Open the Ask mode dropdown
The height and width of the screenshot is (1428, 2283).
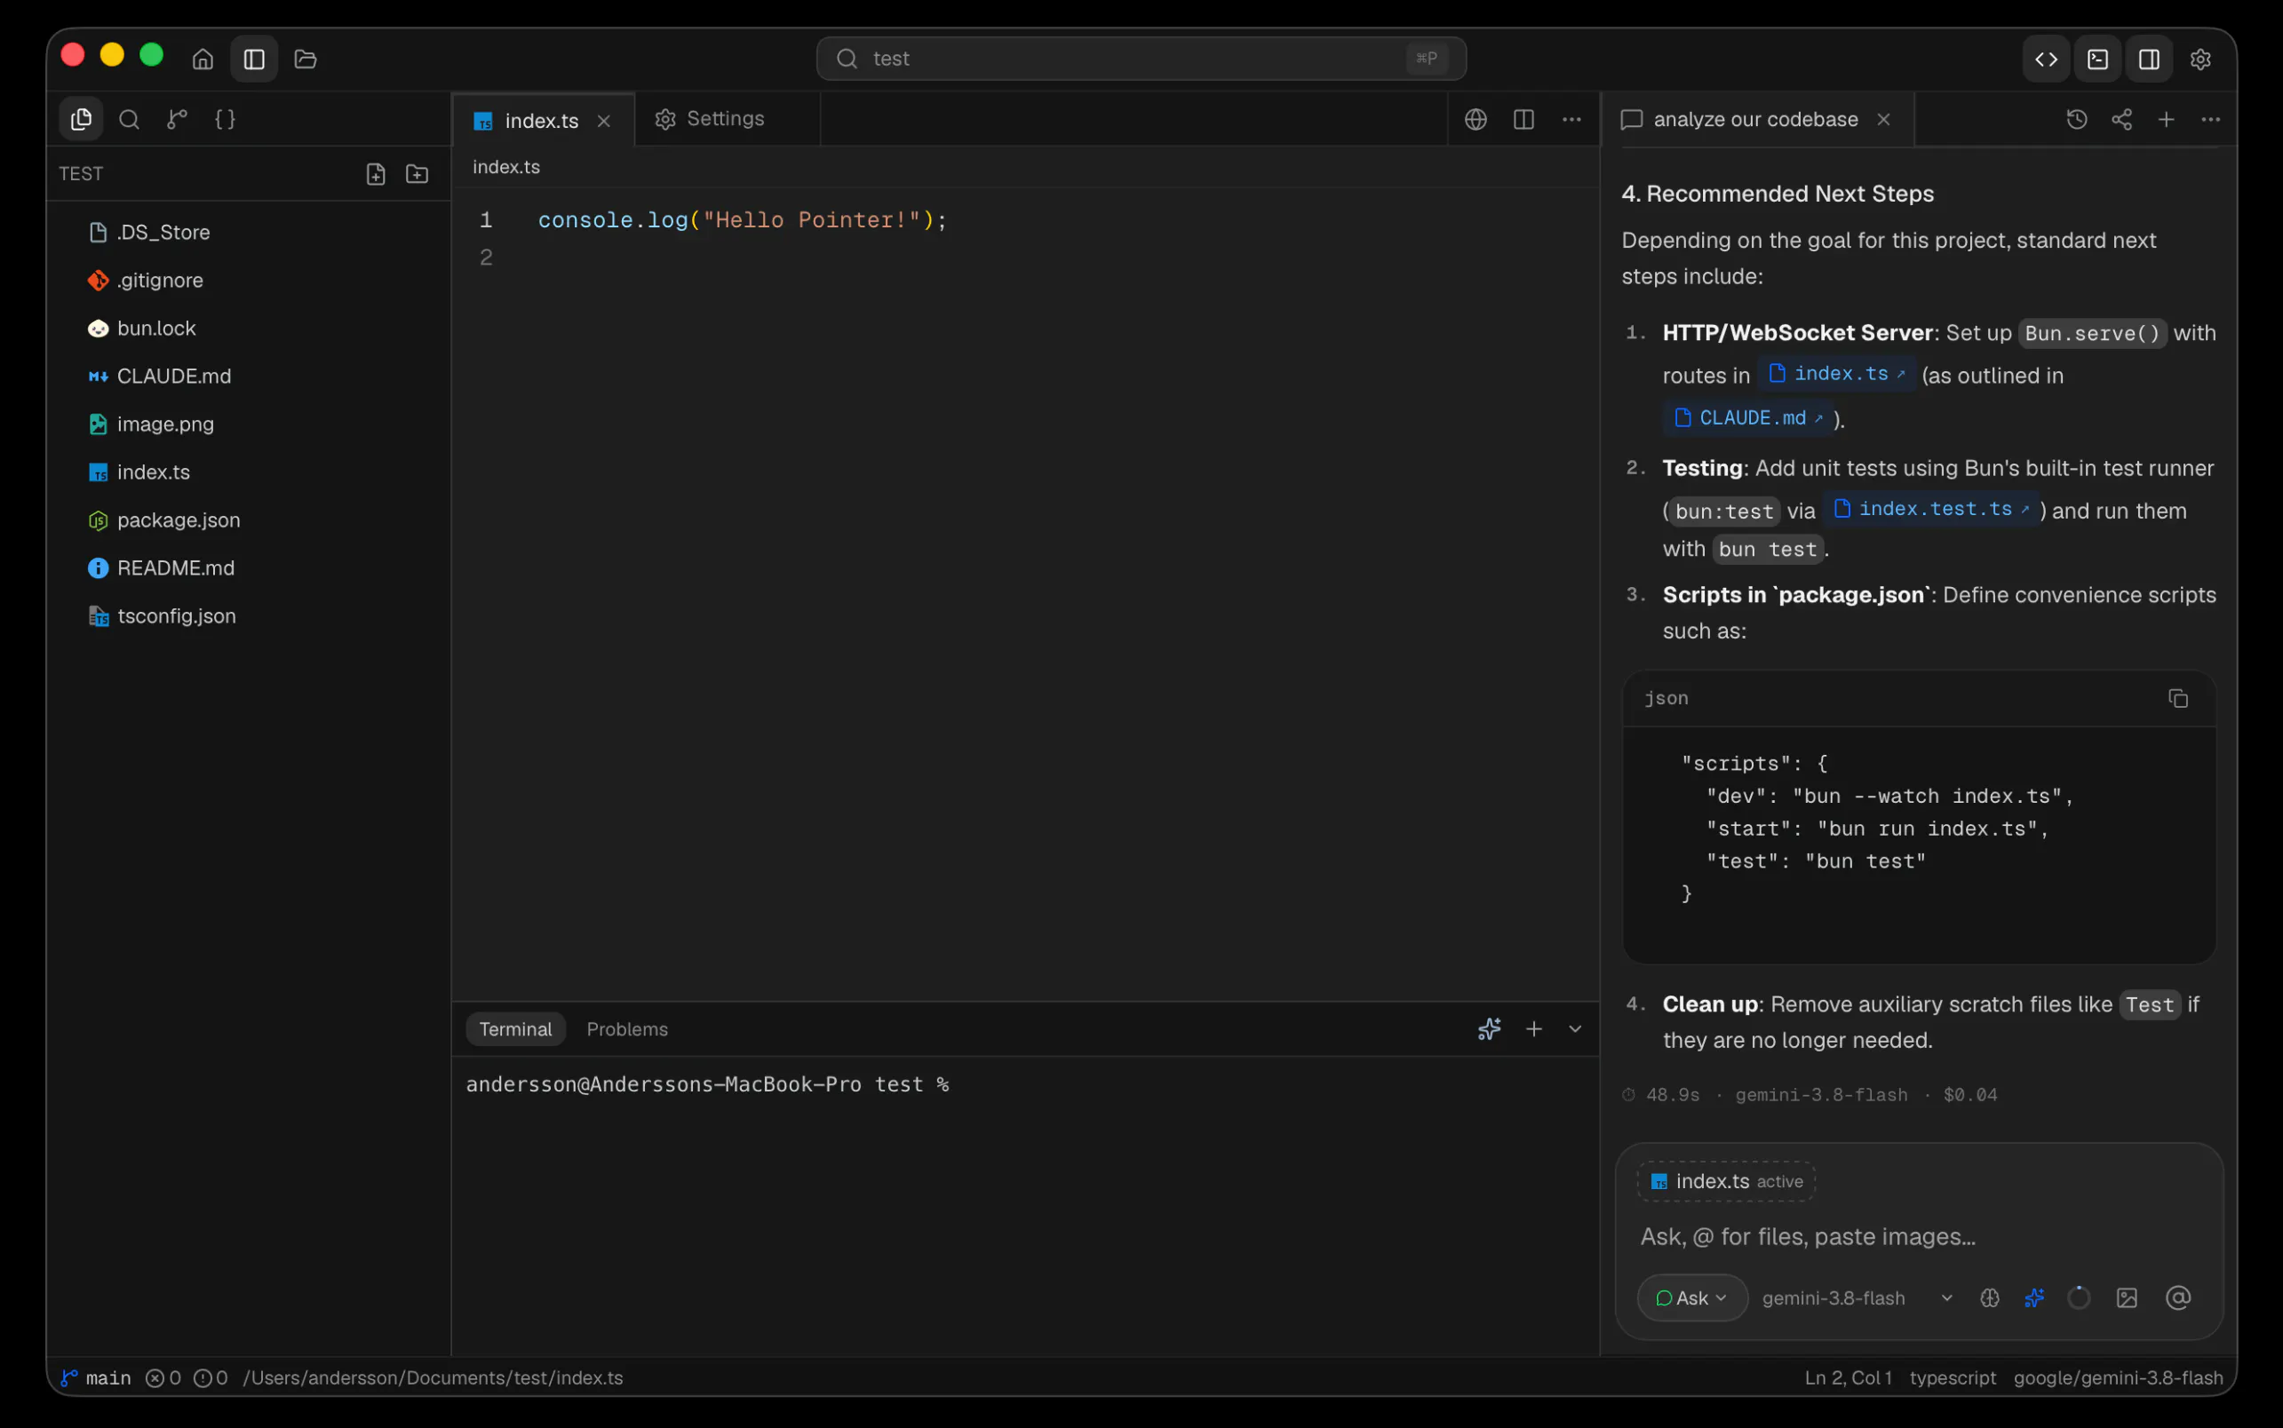pyautogui.click(x=1691, y=1298)
